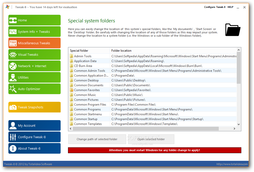Click the horizontal scrollbar left arrow
This screenshot has width=254, height=172.
coord(71,129)
